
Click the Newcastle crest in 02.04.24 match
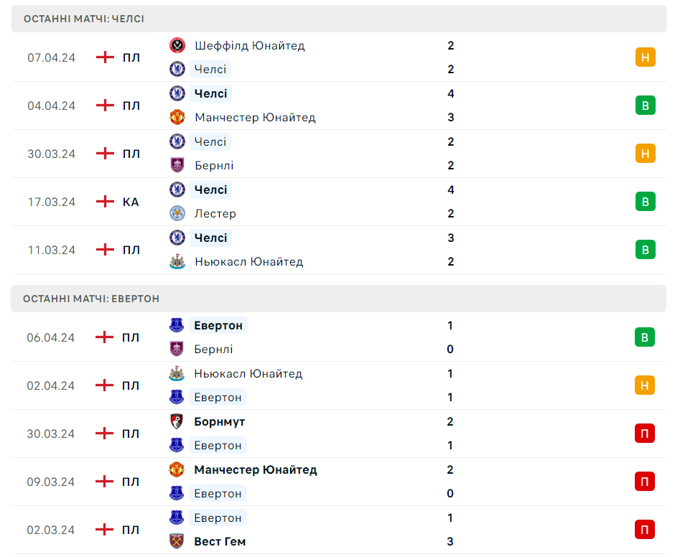[177, 373]
